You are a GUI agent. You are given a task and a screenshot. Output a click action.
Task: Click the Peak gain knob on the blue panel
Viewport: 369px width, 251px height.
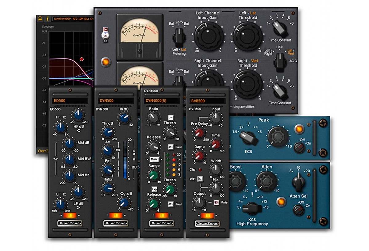click(278, 137)
